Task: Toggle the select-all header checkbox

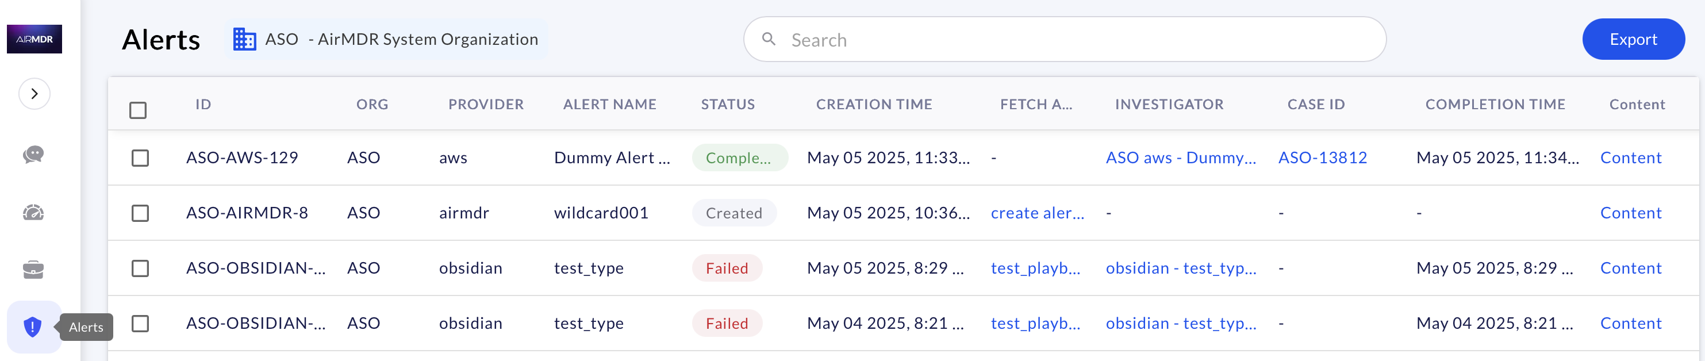Action: [x=137, y=110]
